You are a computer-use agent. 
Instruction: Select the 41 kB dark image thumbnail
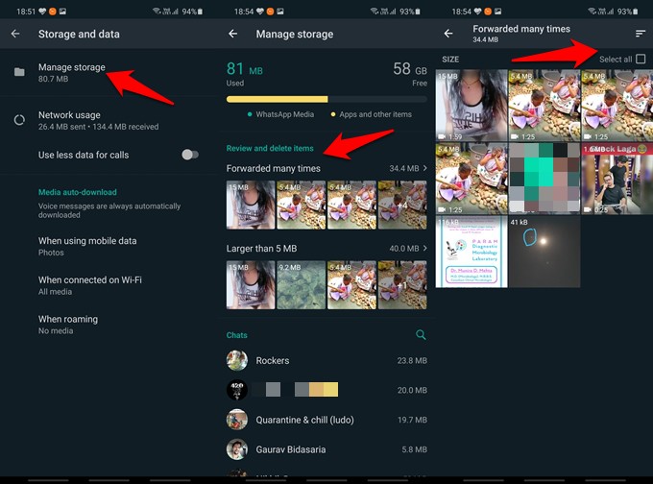(544, 252)
